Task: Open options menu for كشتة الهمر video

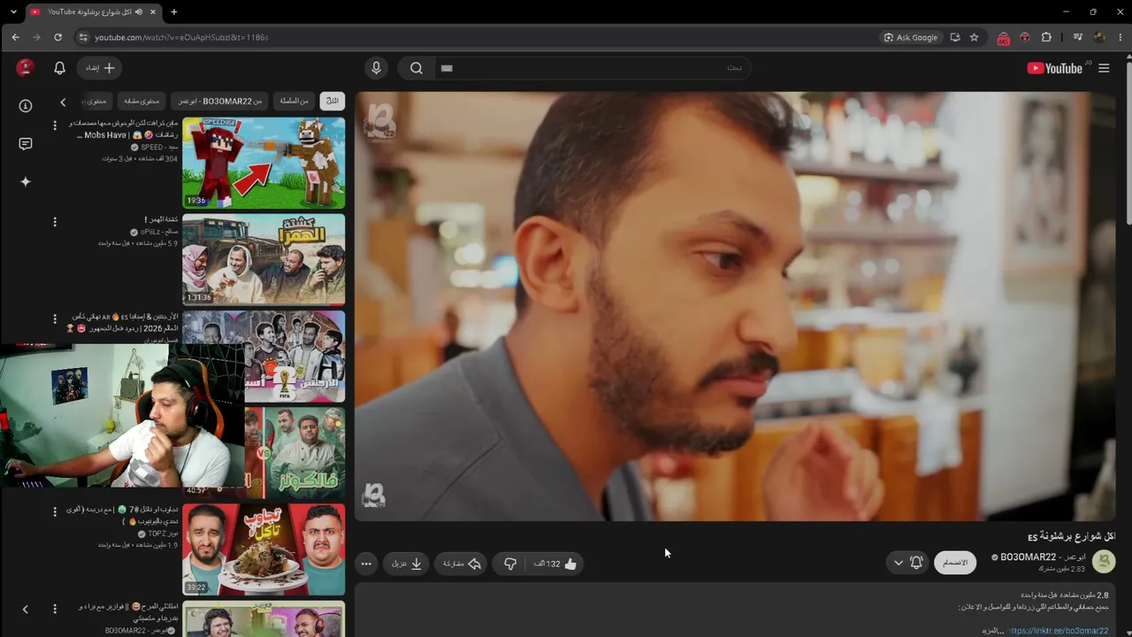Action: click(x=55, y=222)
